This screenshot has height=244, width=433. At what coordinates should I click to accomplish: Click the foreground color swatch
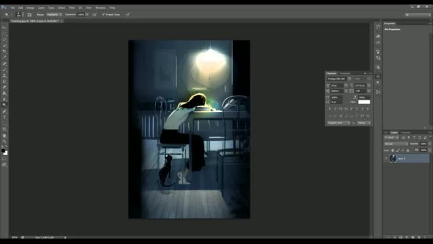(x=3, y=150)
